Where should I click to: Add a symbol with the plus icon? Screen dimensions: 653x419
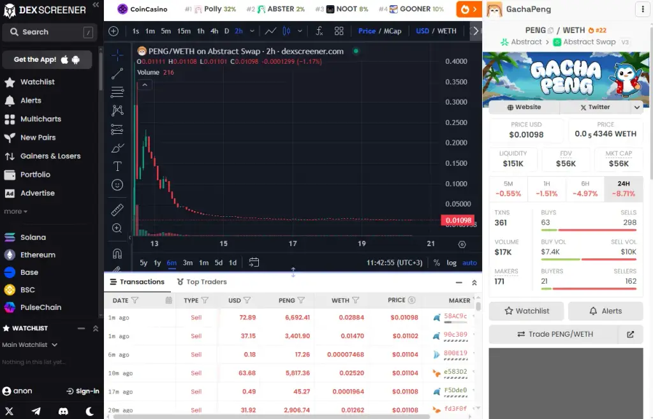pyautogui.click(x=114, y=31)
